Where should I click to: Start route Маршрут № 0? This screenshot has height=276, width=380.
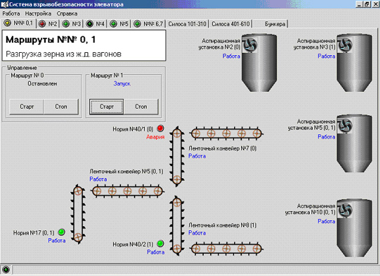click(x=27, y=107)
